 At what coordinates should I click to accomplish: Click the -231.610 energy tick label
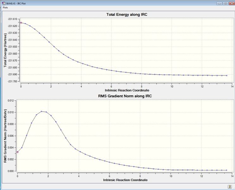pyautogui.click(x=13, y=19)
